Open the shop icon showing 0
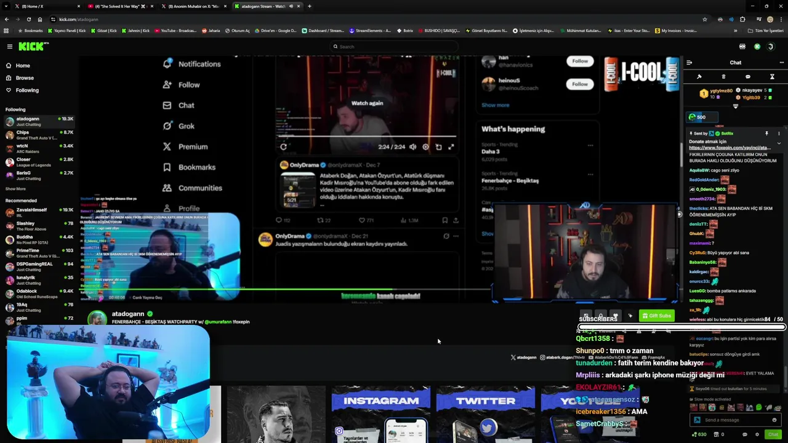788x443 pixels. 718,434
